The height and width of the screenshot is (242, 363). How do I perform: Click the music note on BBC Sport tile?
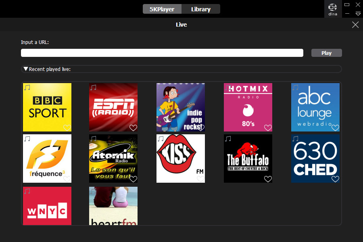click(27, 88)
